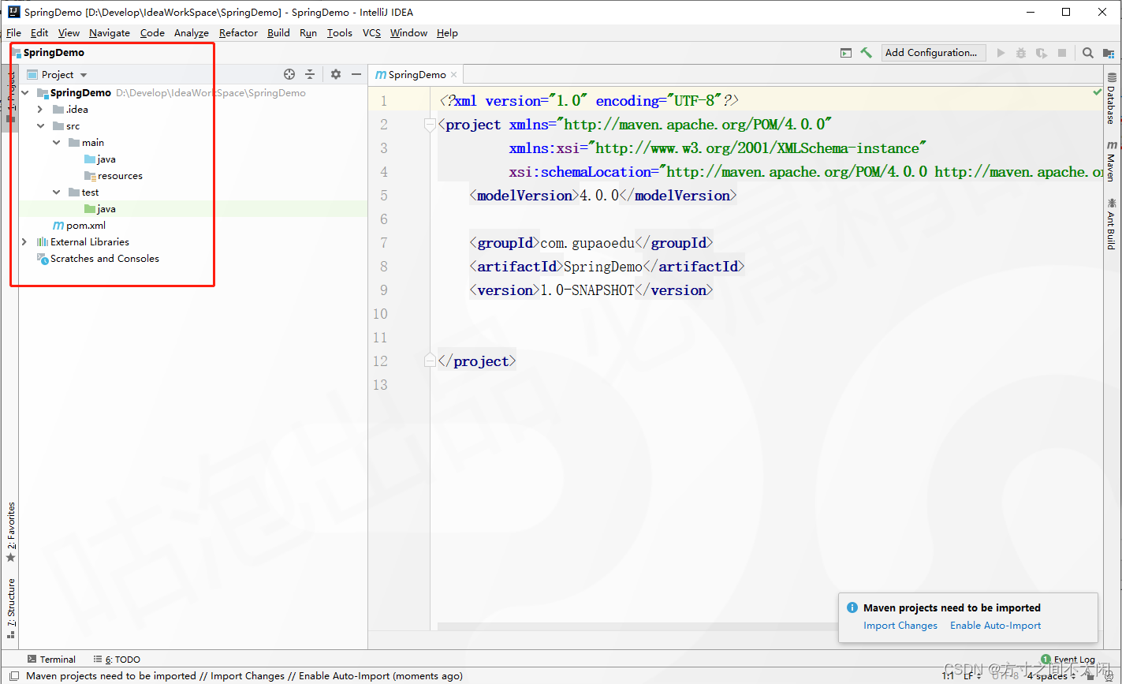Open the Project view mode dropdown
The width and height of the screenshot is (1122, 684).
pyautogui.click(x=57, y=74)
